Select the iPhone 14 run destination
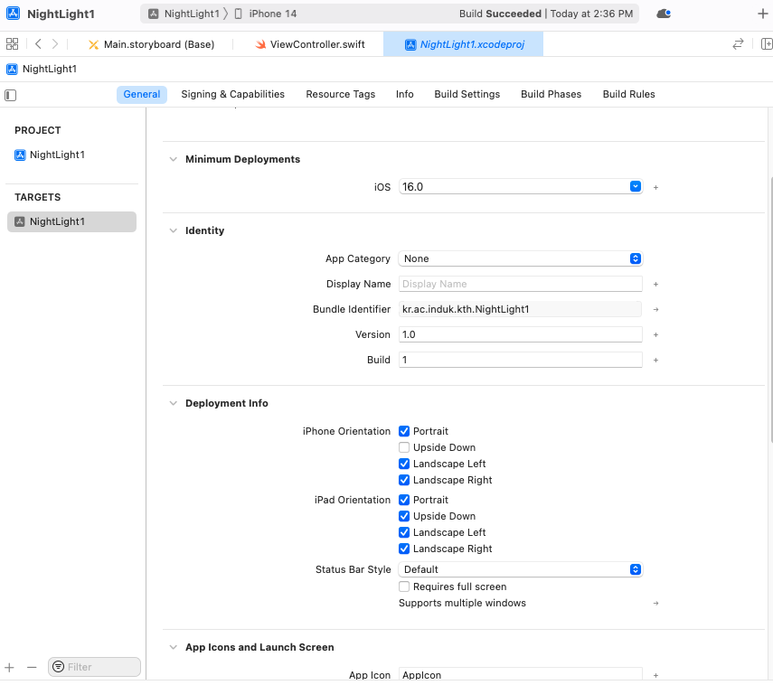 click(x=266, y=14)
